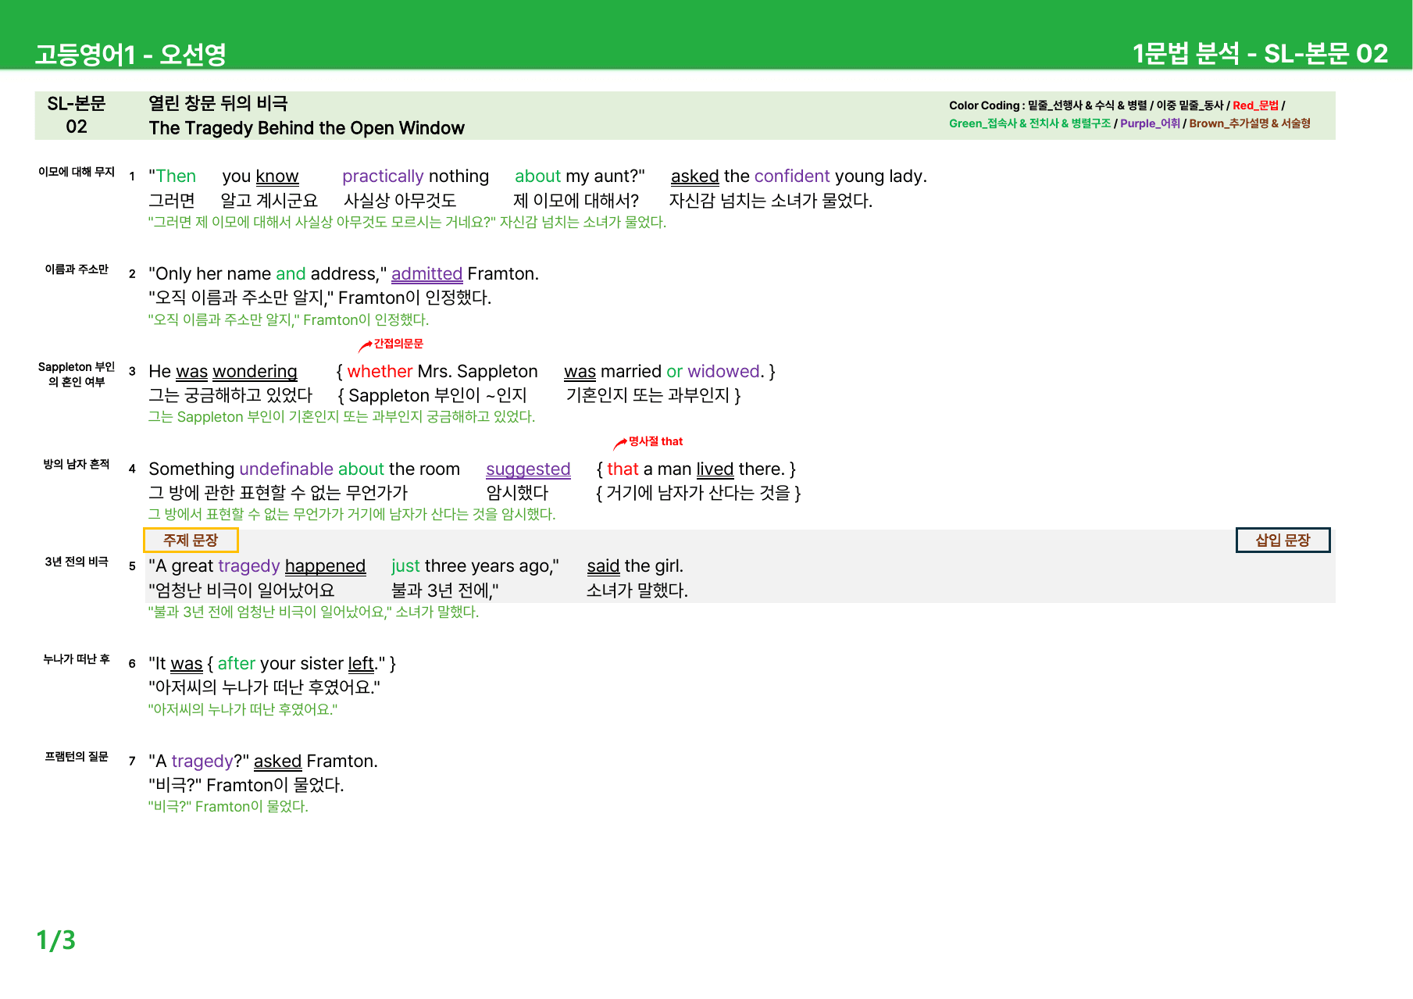Screen dimensions: 1413x999
Task: Click the red word 'whether' in sentence 3
Action: (380, 372)
